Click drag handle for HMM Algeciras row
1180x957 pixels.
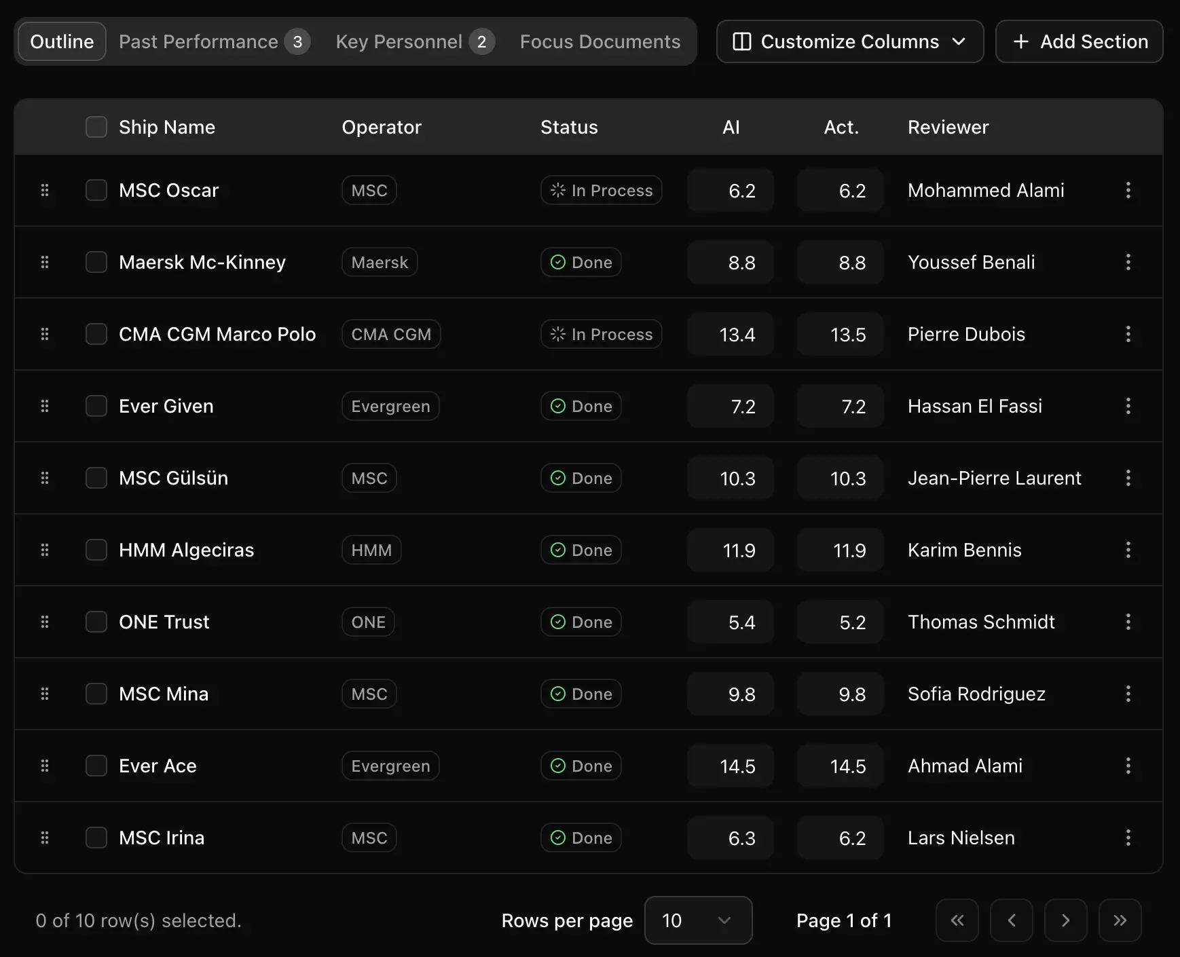coord(45,550)
